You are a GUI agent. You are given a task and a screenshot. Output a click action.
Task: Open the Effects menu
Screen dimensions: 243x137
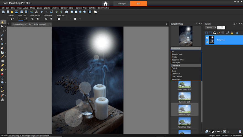(x=33, y=8)
